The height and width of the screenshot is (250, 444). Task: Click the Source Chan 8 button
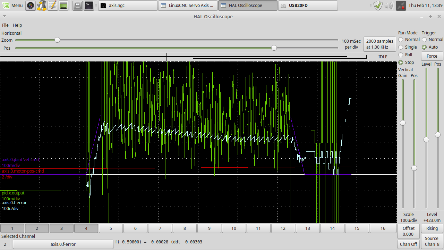point(432,241)
